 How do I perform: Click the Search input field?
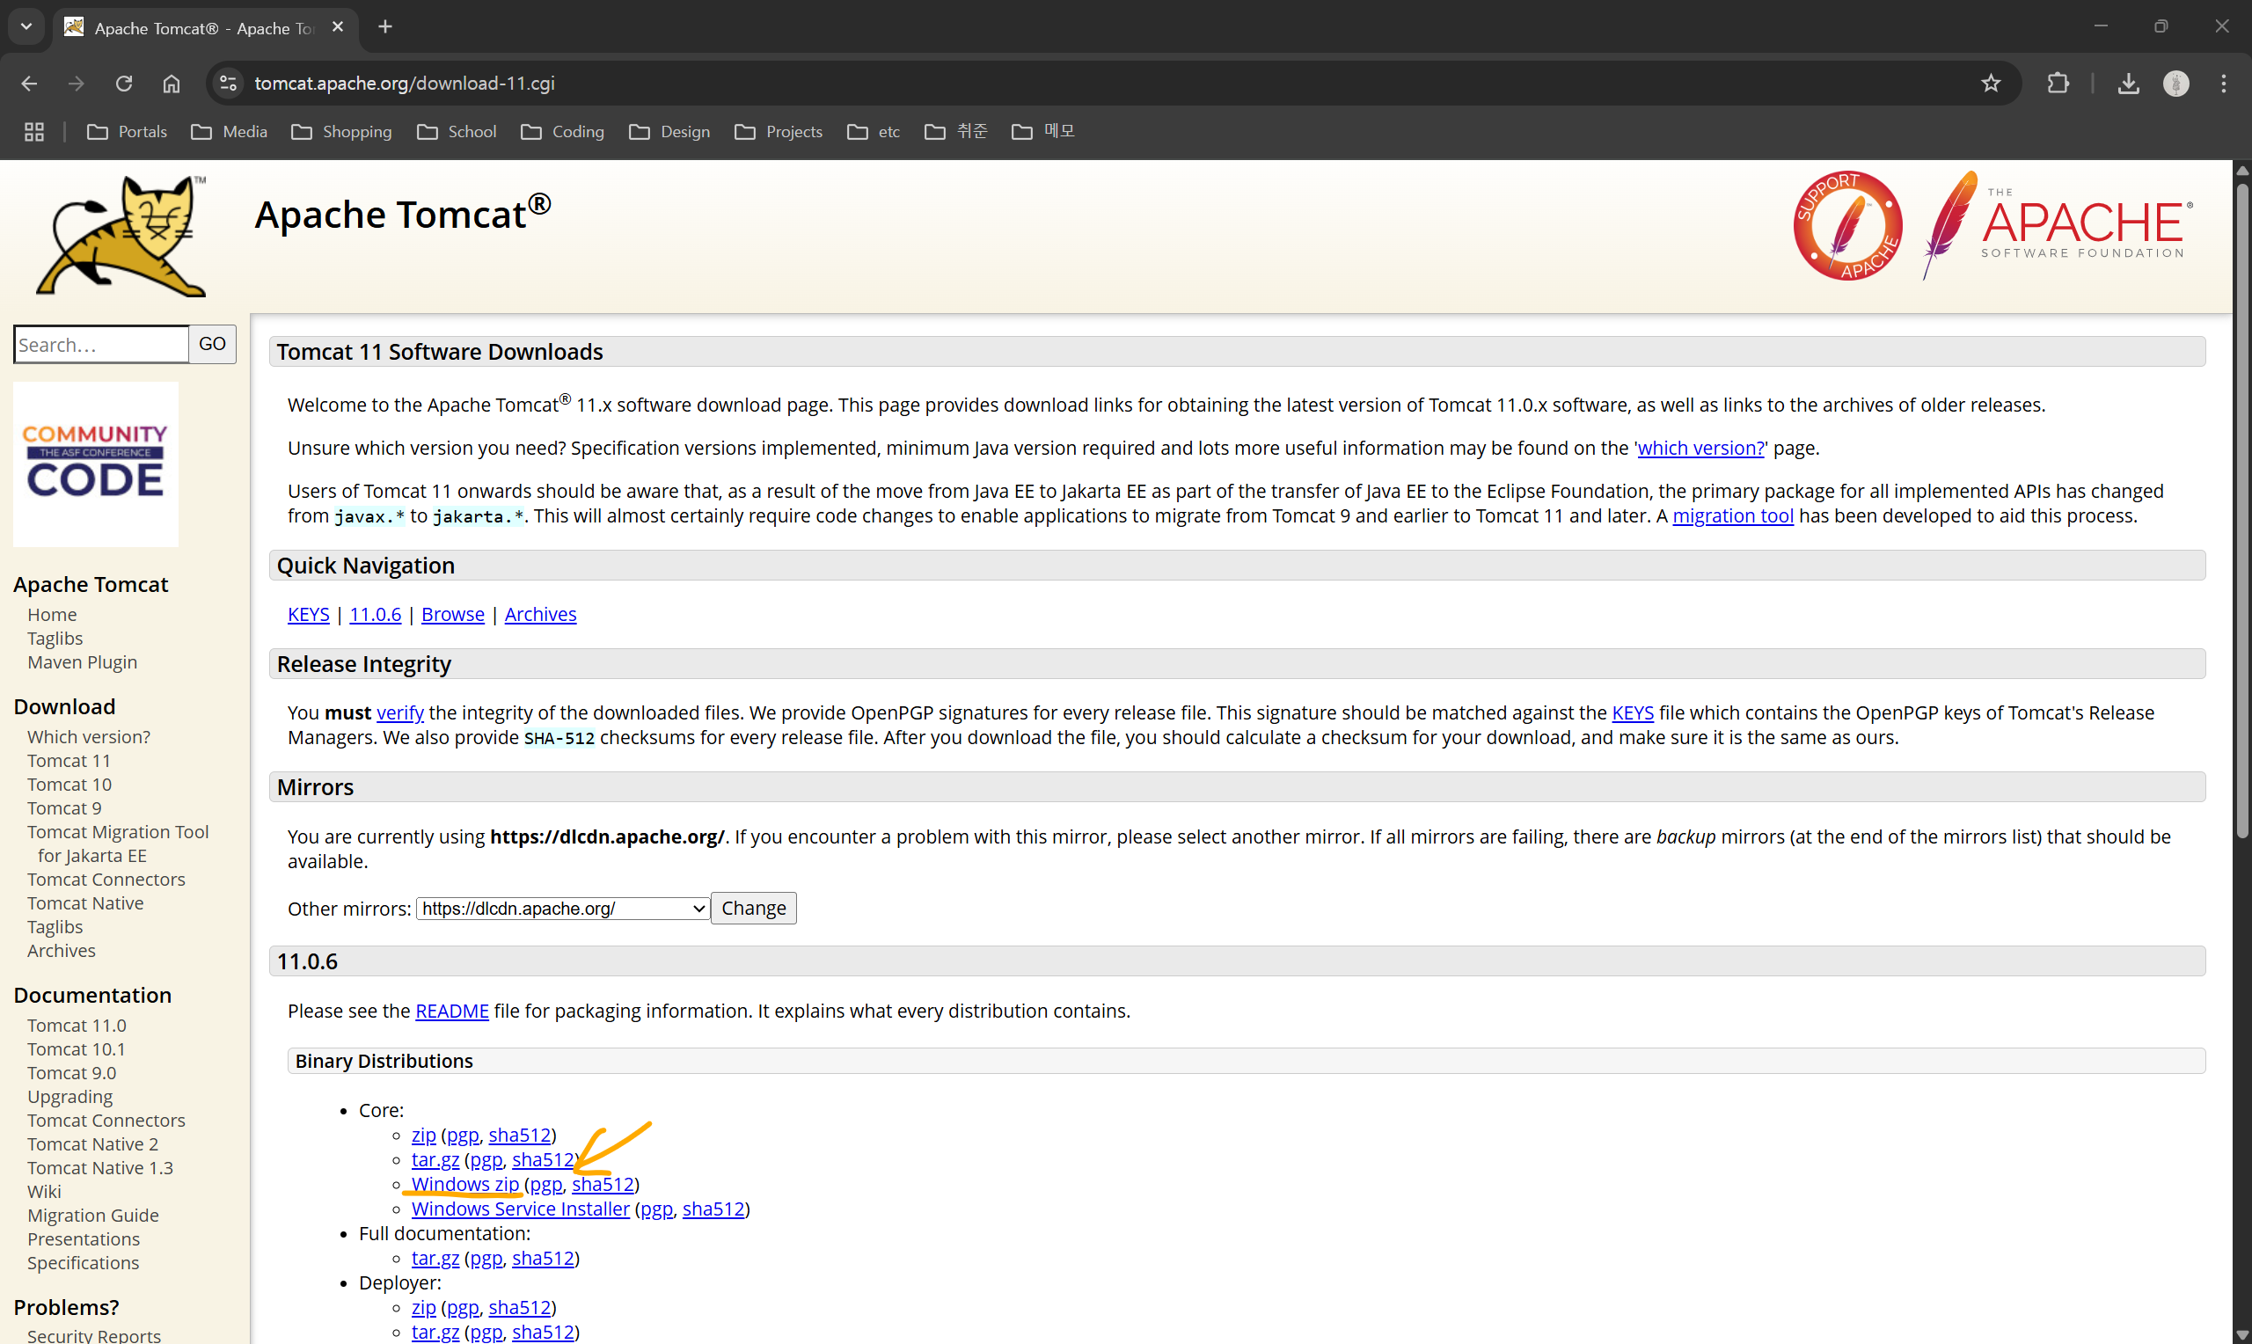click(x=101, y=344)
